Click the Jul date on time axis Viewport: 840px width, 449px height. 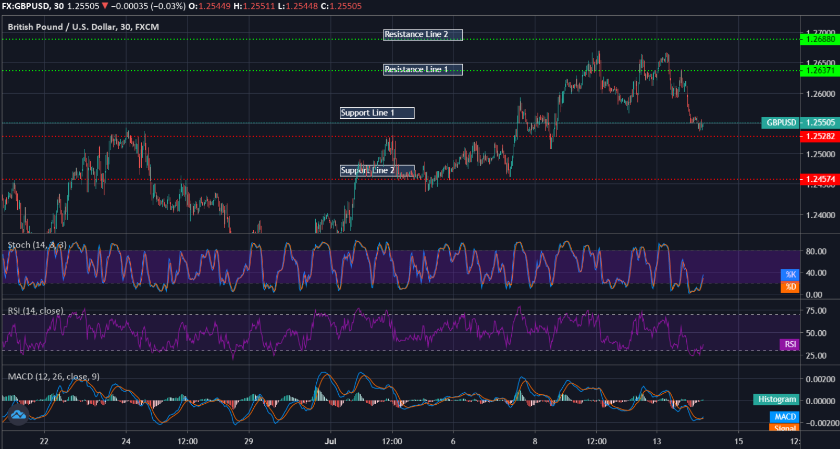tap(330, 441)
